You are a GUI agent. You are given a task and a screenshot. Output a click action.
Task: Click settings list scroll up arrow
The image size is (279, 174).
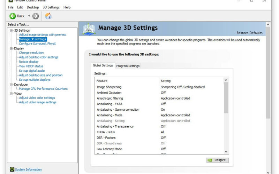tap(226, 80)
